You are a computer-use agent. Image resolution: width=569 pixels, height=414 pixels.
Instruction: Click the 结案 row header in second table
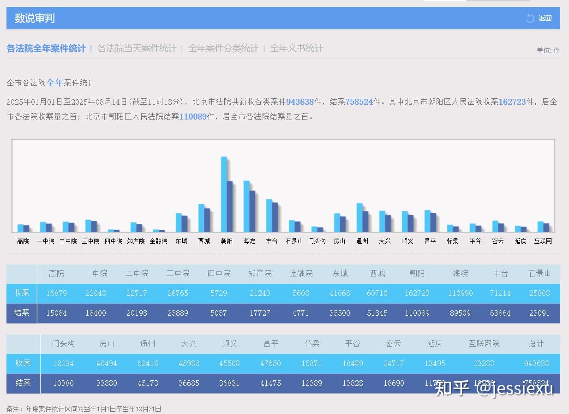[x=23, y=383]
